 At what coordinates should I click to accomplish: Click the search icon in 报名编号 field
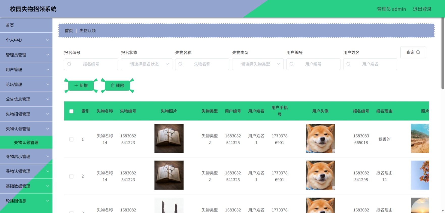click(69, 64)
